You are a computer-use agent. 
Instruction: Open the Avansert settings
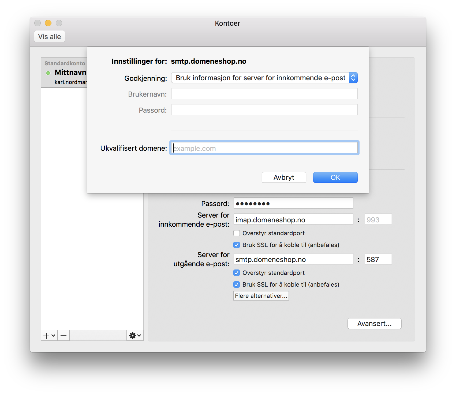tap(374, 324)
